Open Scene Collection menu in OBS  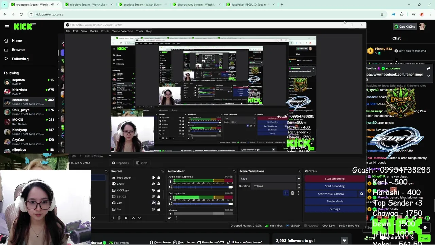tap(123, 31)
